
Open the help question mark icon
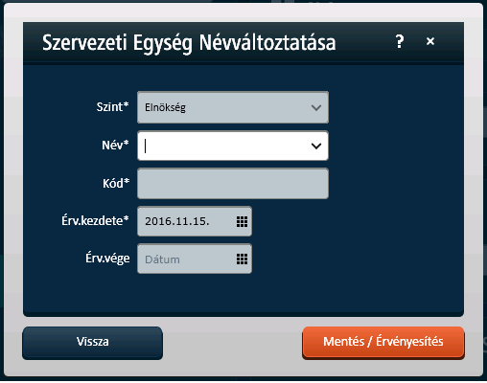(x=400, y=41)
